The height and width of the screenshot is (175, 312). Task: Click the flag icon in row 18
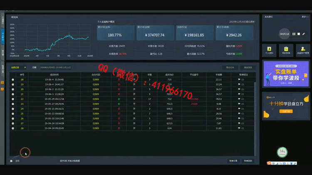tap(239, 80)
